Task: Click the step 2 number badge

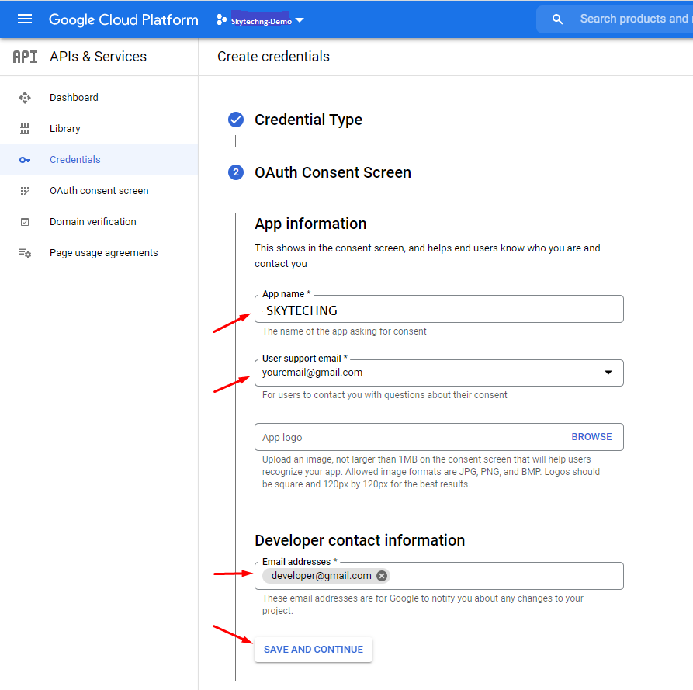Action: point(236,172)
